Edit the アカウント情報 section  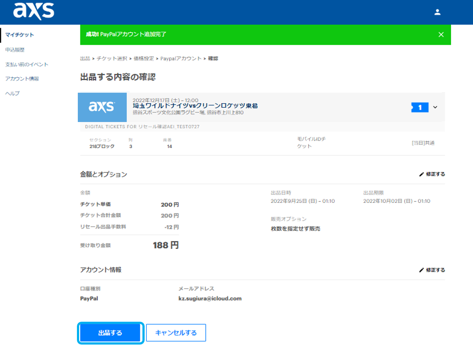pos(432,270)
